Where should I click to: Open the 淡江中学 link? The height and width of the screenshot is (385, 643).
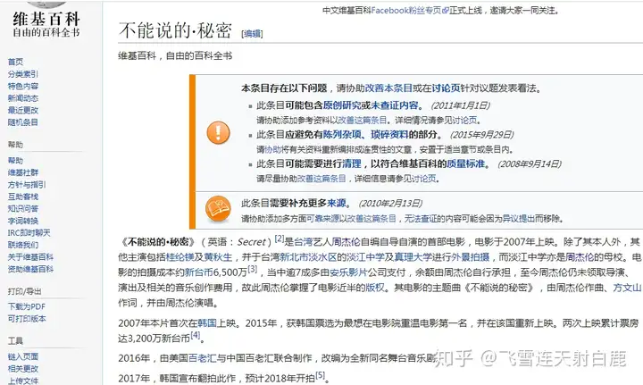point(365,257)
